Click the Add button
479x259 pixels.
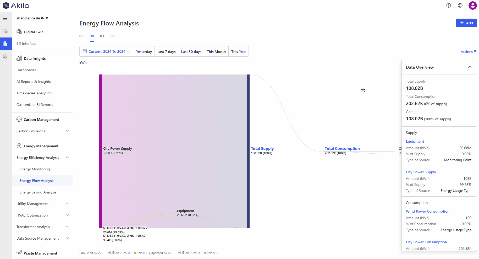466,23
